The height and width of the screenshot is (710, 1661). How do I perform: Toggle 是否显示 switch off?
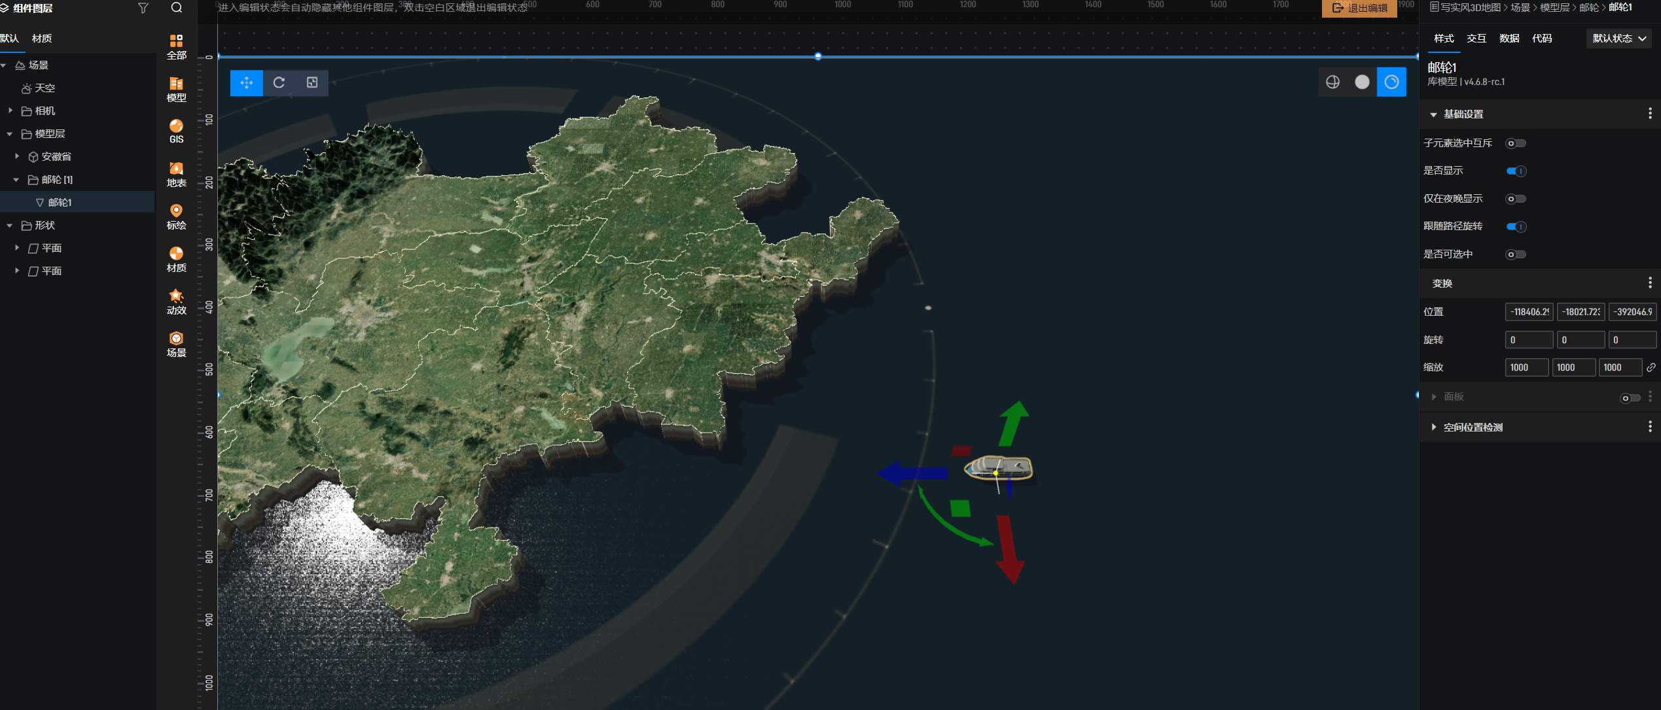click(1516, 171)
